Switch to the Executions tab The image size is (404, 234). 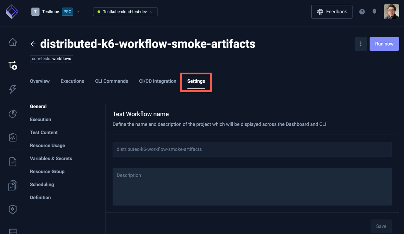pos(72,81)
